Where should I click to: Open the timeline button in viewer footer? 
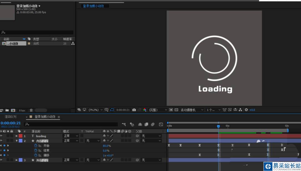(x=235, y=110)
